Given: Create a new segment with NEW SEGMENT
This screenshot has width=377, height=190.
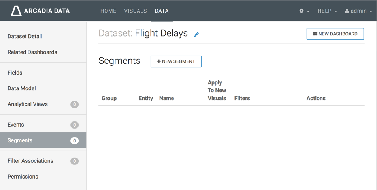Looking at the screenshot, I should (176, 61).
